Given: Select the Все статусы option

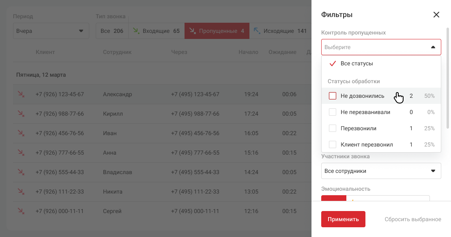Looking at the screenshot, I should [357, 64].
